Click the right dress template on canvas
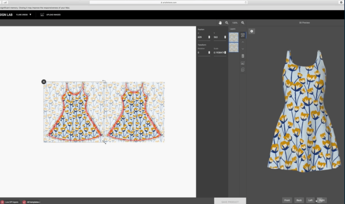Viewport: 345px width, 204px height. (x=135, y=112)
